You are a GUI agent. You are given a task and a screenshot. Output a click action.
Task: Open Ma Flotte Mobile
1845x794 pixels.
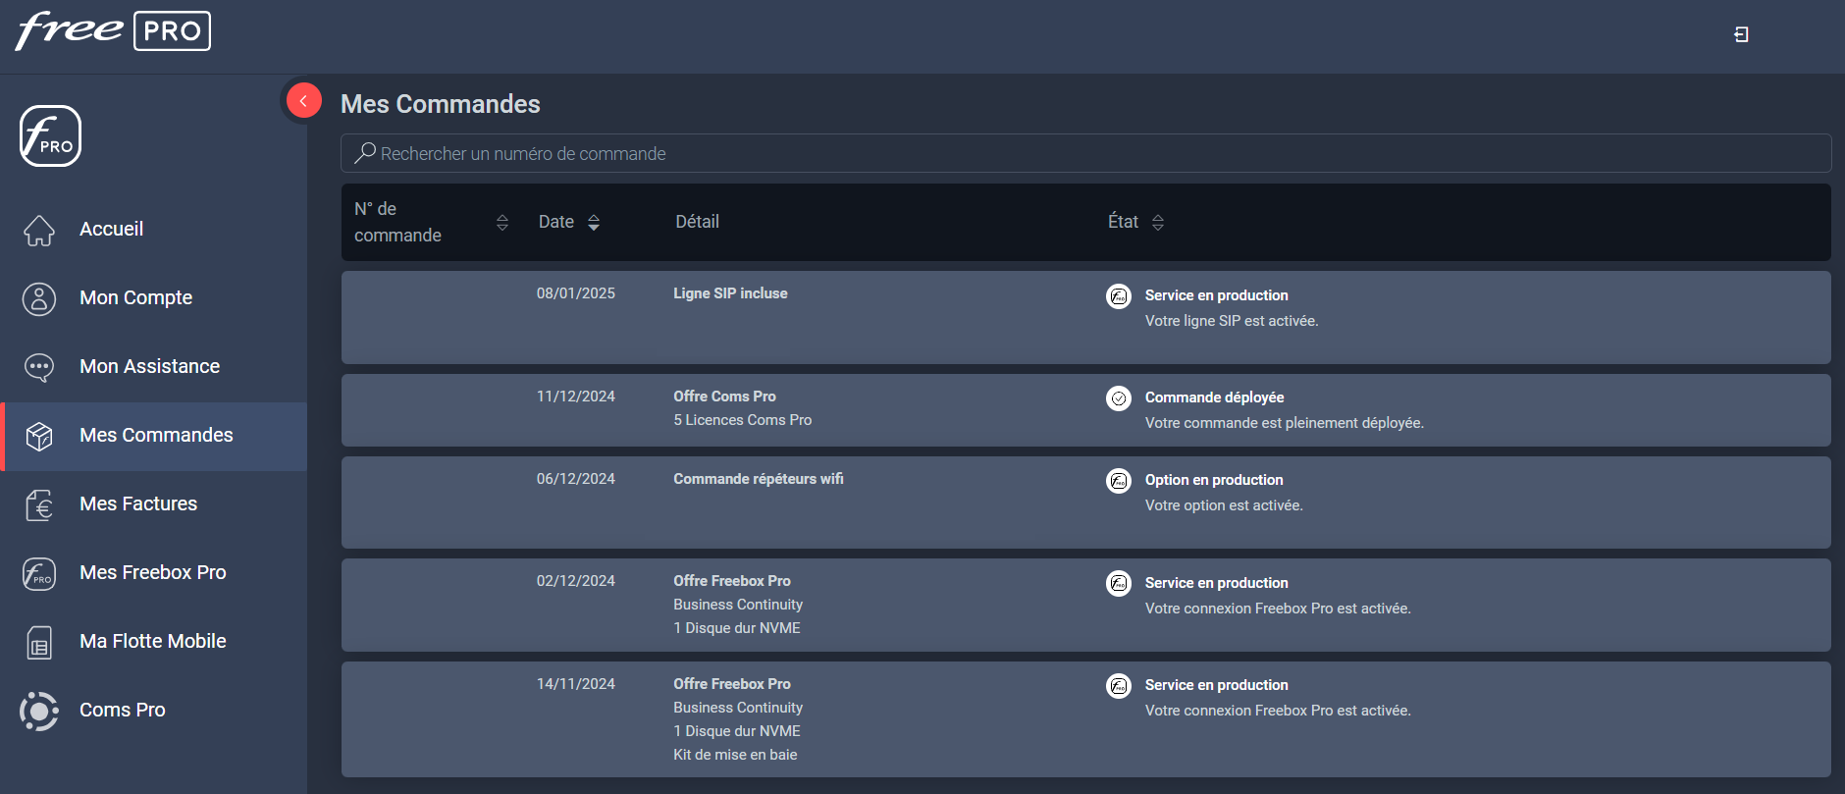tap(154, 642)
